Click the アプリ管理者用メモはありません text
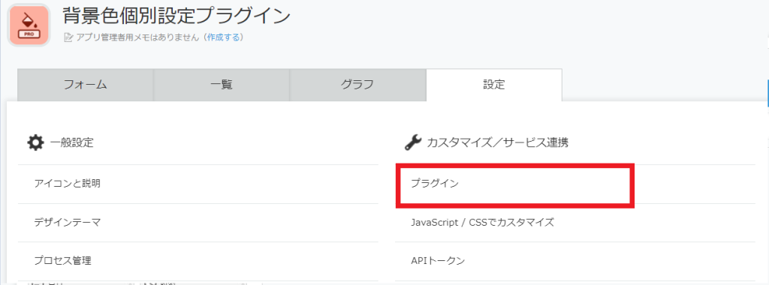 tap(138, 37)
